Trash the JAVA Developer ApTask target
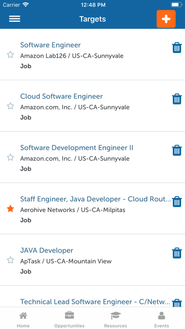Screen dimensions: 185x329 [x=177, y=253]
